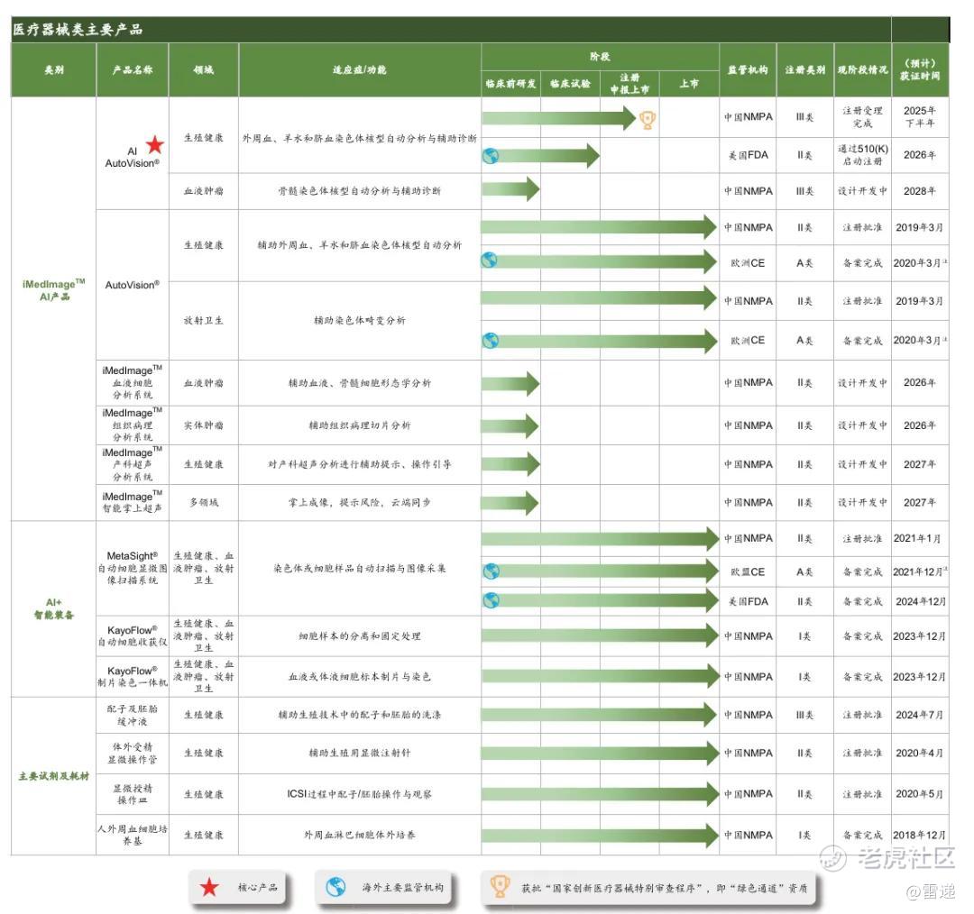Select the 主要试剂及耗材 category cell
Image resolution: width=974 pixels, height=914 pixels.
tap(53, 775)
